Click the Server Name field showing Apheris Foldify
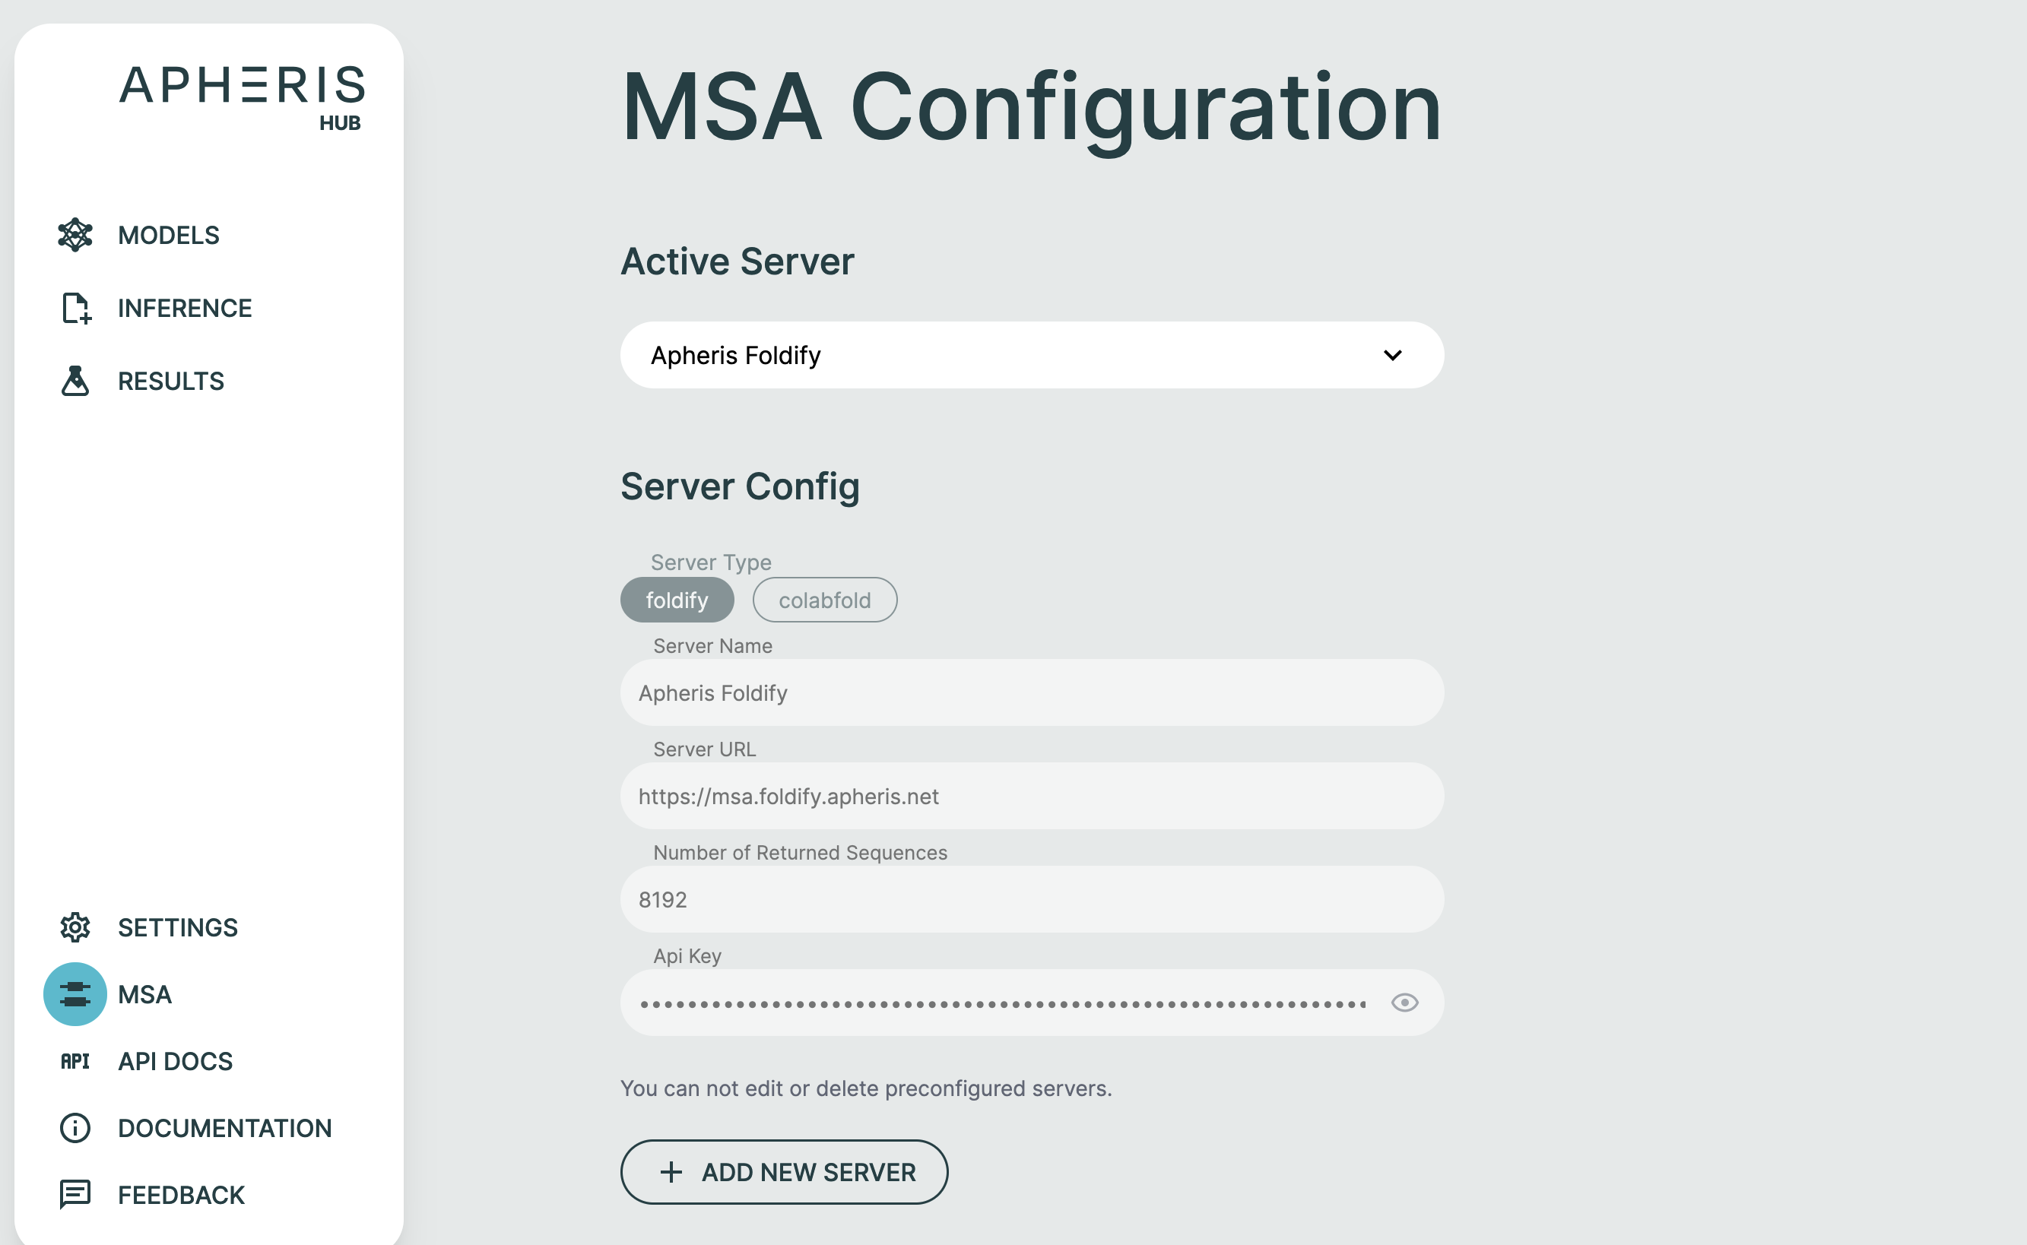The width and height of the screenshot is (2027, 1245). click(1030, 692)
